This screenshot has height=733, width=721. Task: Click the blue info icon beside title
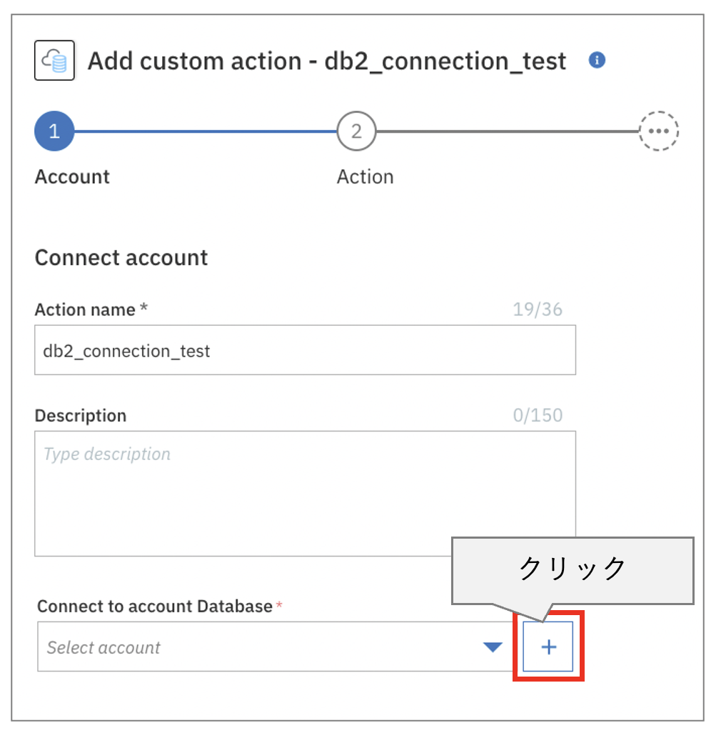pos(597,60)
